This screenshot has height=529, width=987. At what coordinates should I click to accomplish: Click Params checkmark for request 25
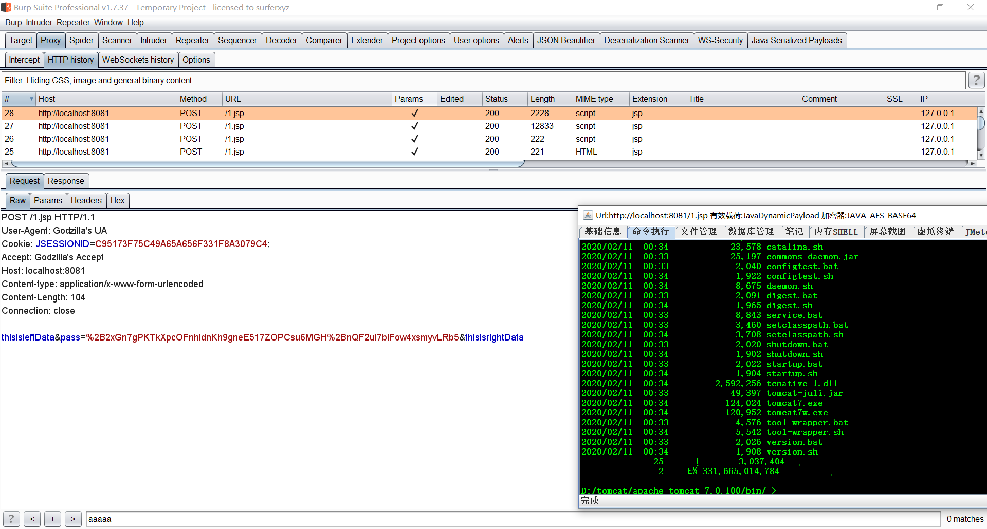pyautogui.click(x=414, y=152)
